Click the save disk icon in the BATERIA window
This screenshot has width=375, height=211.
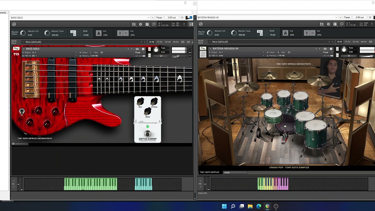click(x=322, y=24)
